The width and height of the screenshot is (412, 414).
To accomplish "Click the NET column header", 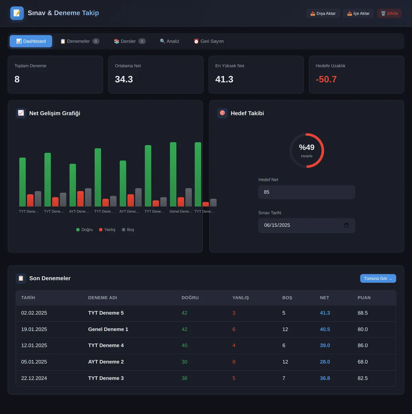I will [324, 298].
